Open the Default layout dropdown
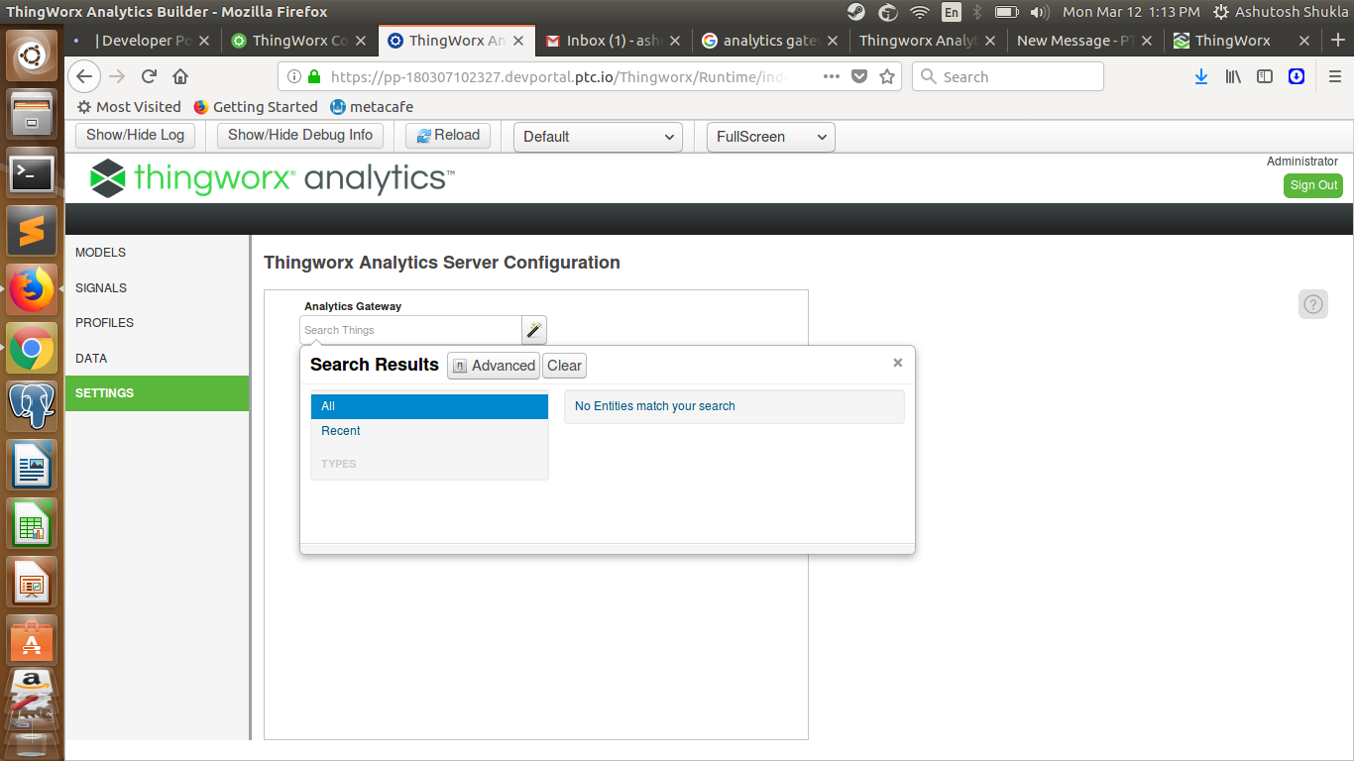1354x761 pixels. pyautogui.click(x=597, y=137)
